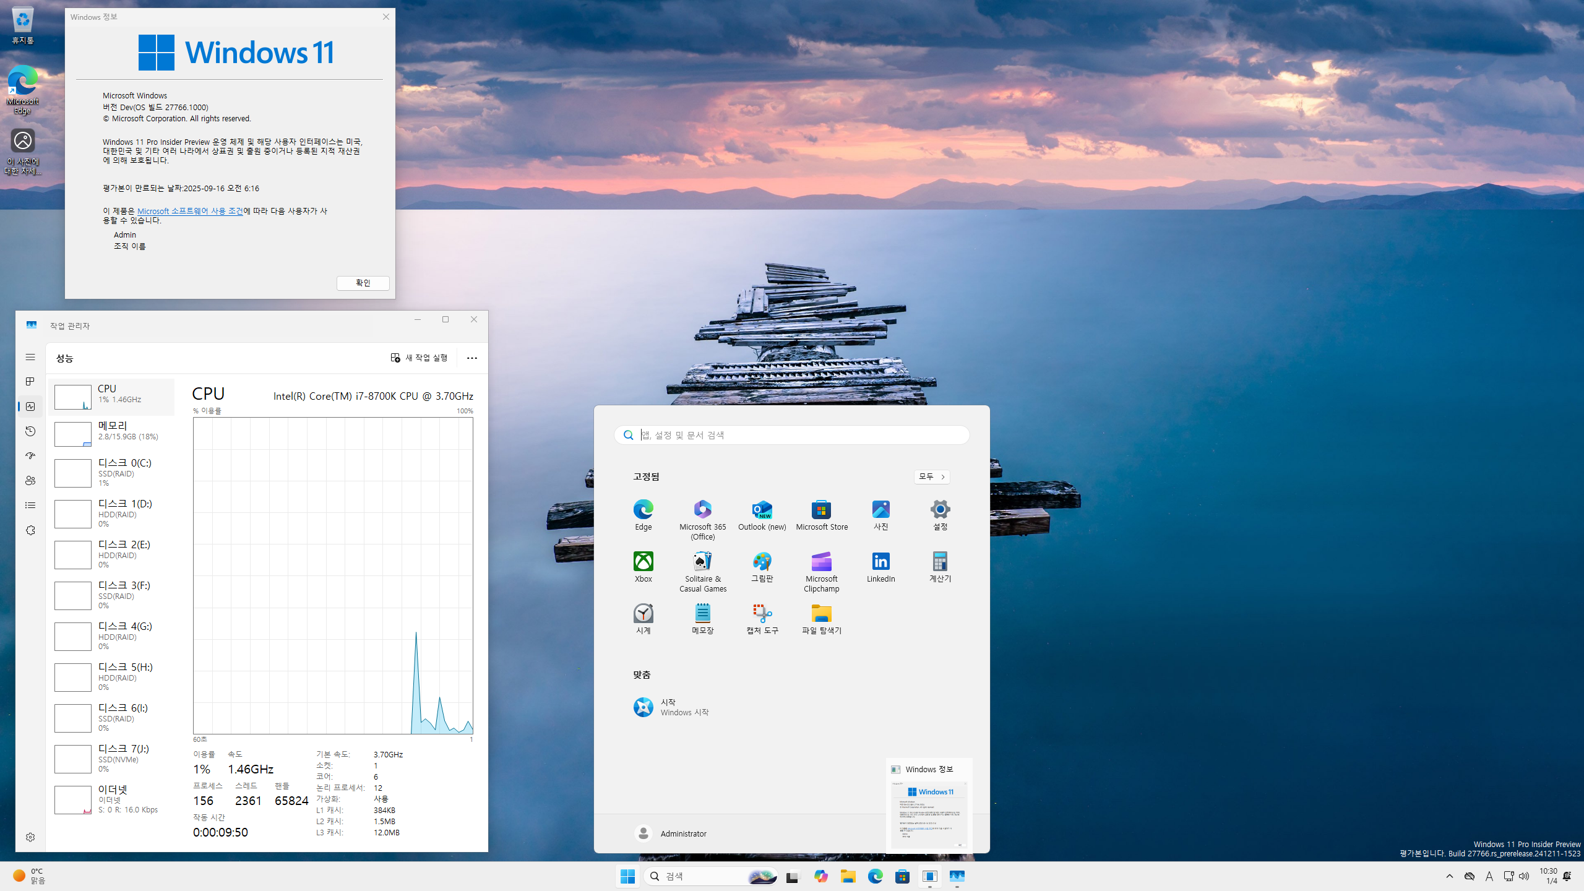Open Microsoft 소프트웨어 사용 조건 link
The width and height of the screenshot is (1584, 891).
tap(190, 211)
